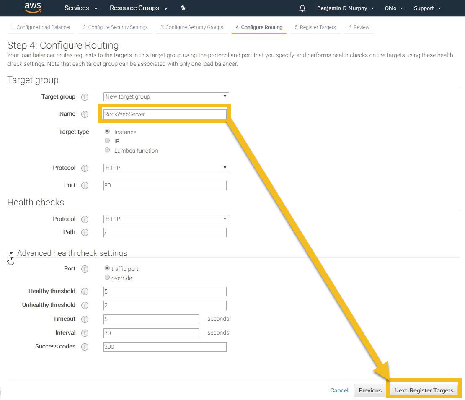
Task: Open the Support menu
Action: [x=427, y=8]
